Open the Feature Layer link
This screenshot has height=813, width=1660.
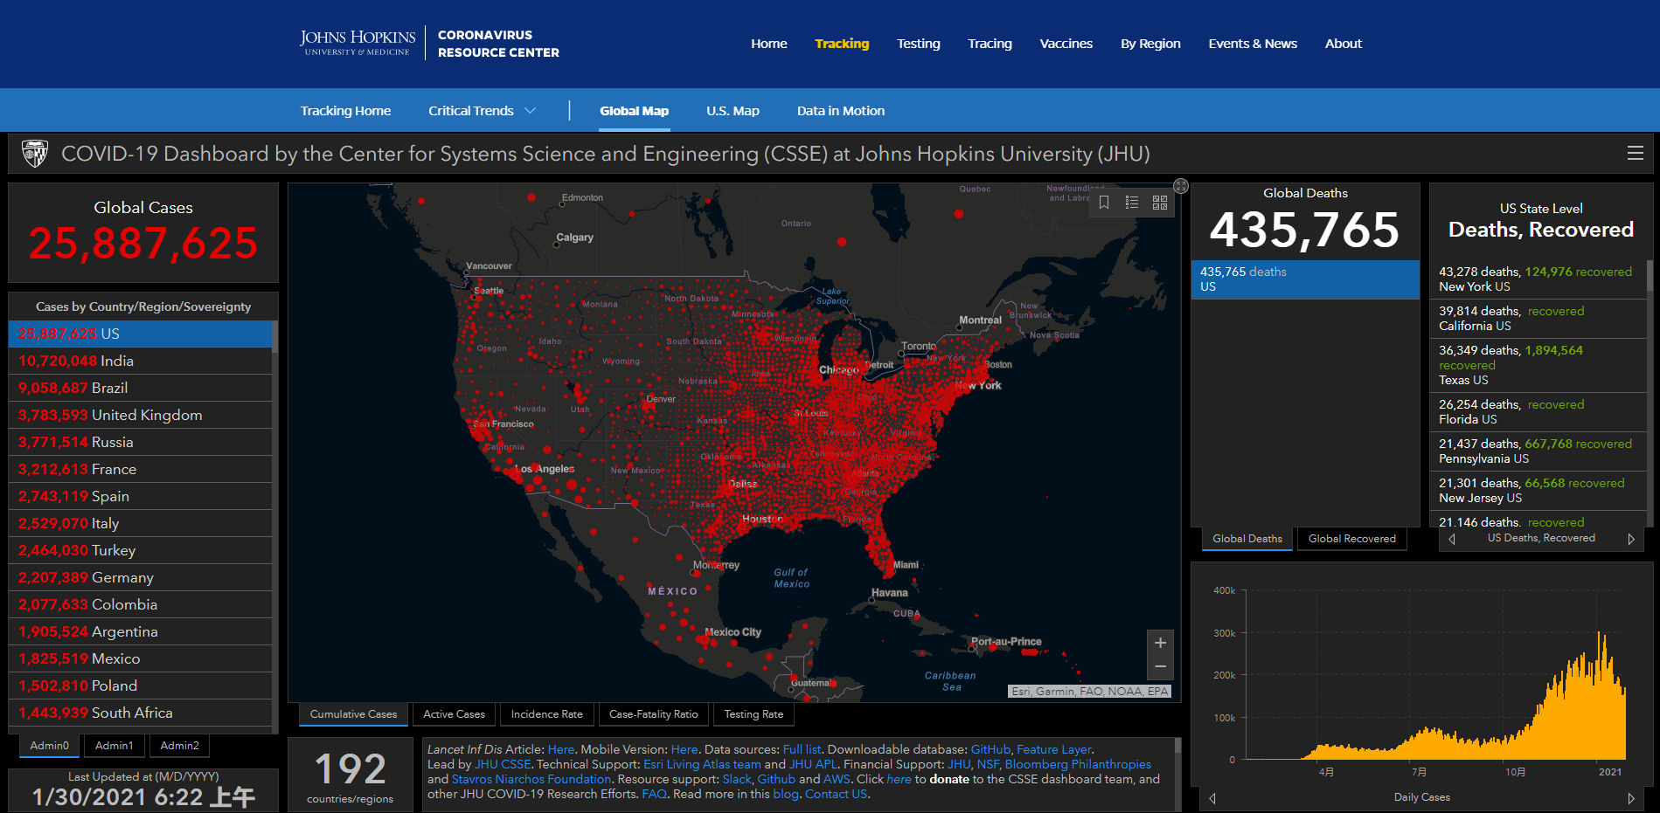pyautogui.click(x=1054, y=749)
